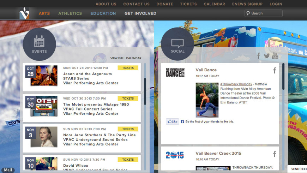Screen dimensions: 307x173
Task: Click 'SUN NOV 03 2013 7:30 PM' text
Action: click(84, 129)
